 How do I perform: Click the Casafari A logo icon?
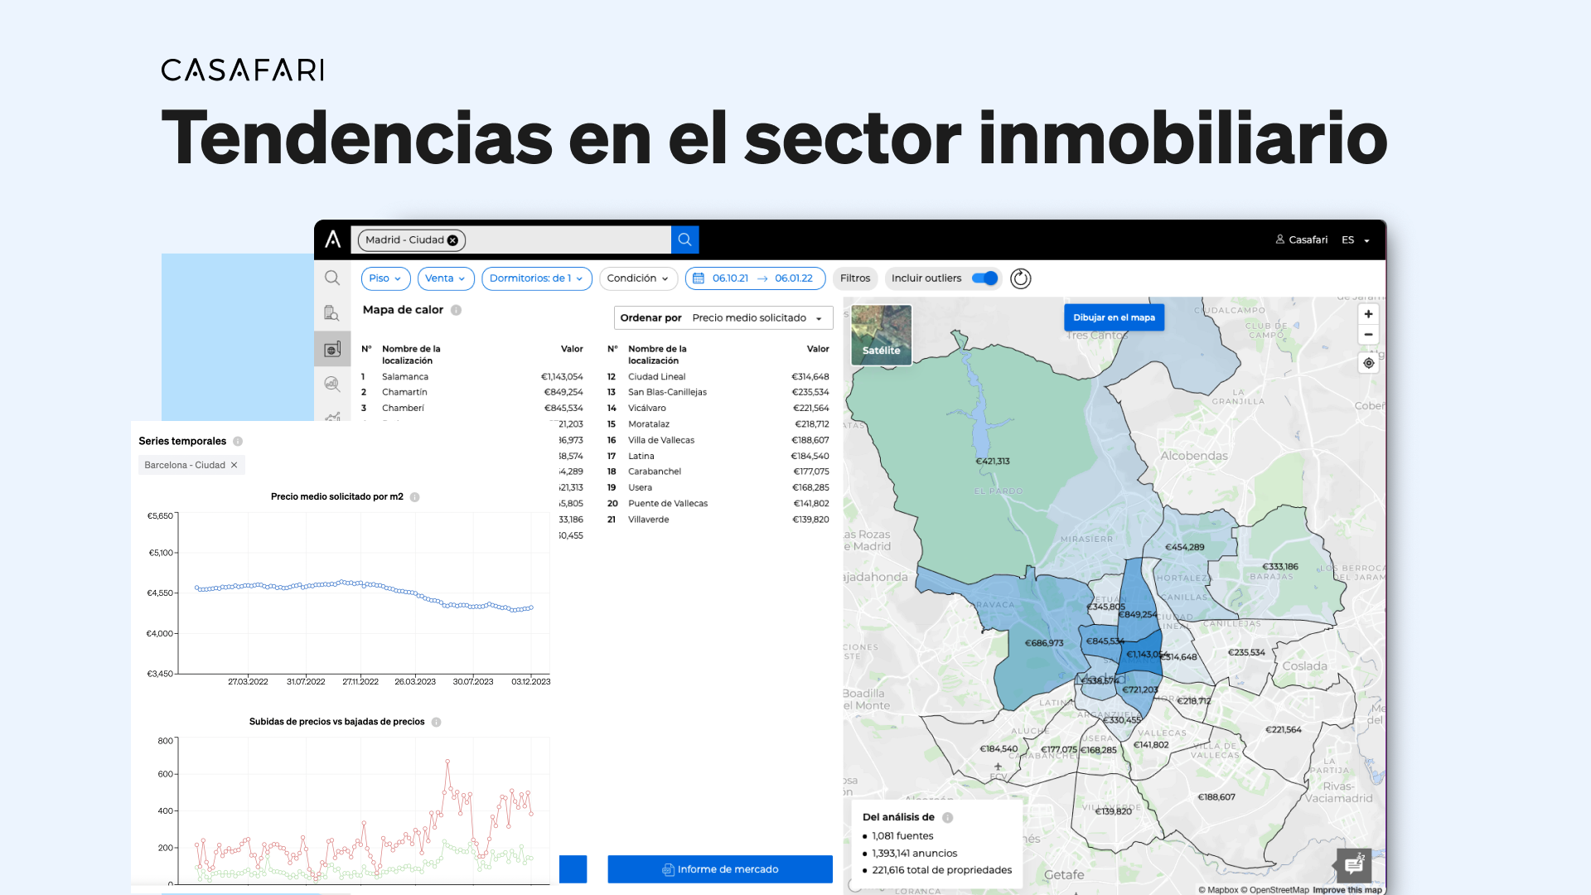(333, 239)
